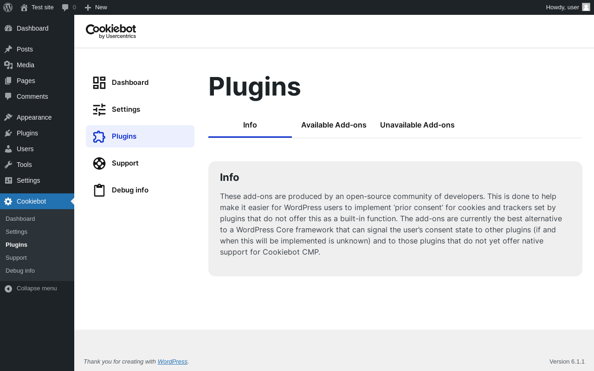Click the Users person icon
Image resolution: width=594 pixels, height=371 pixels.
point(8,149)
